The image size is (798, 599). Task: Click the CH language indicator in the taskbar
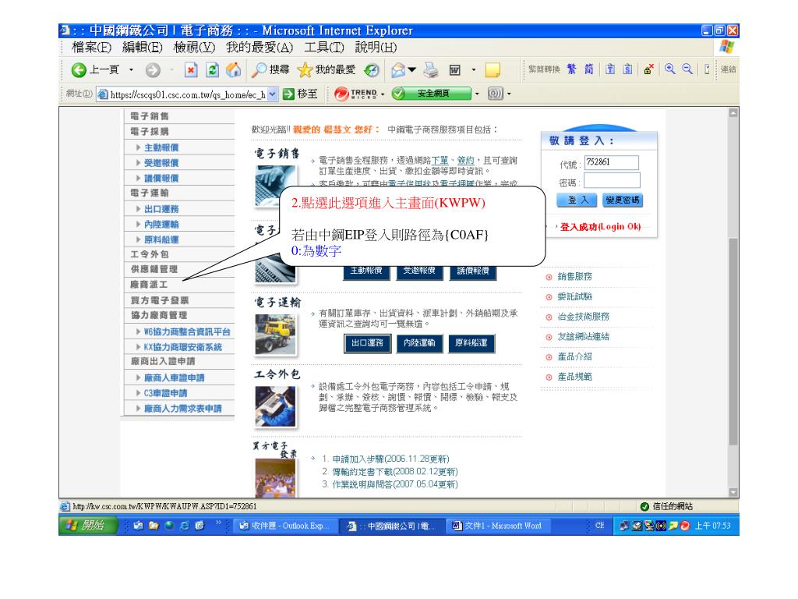pos(599,526)
